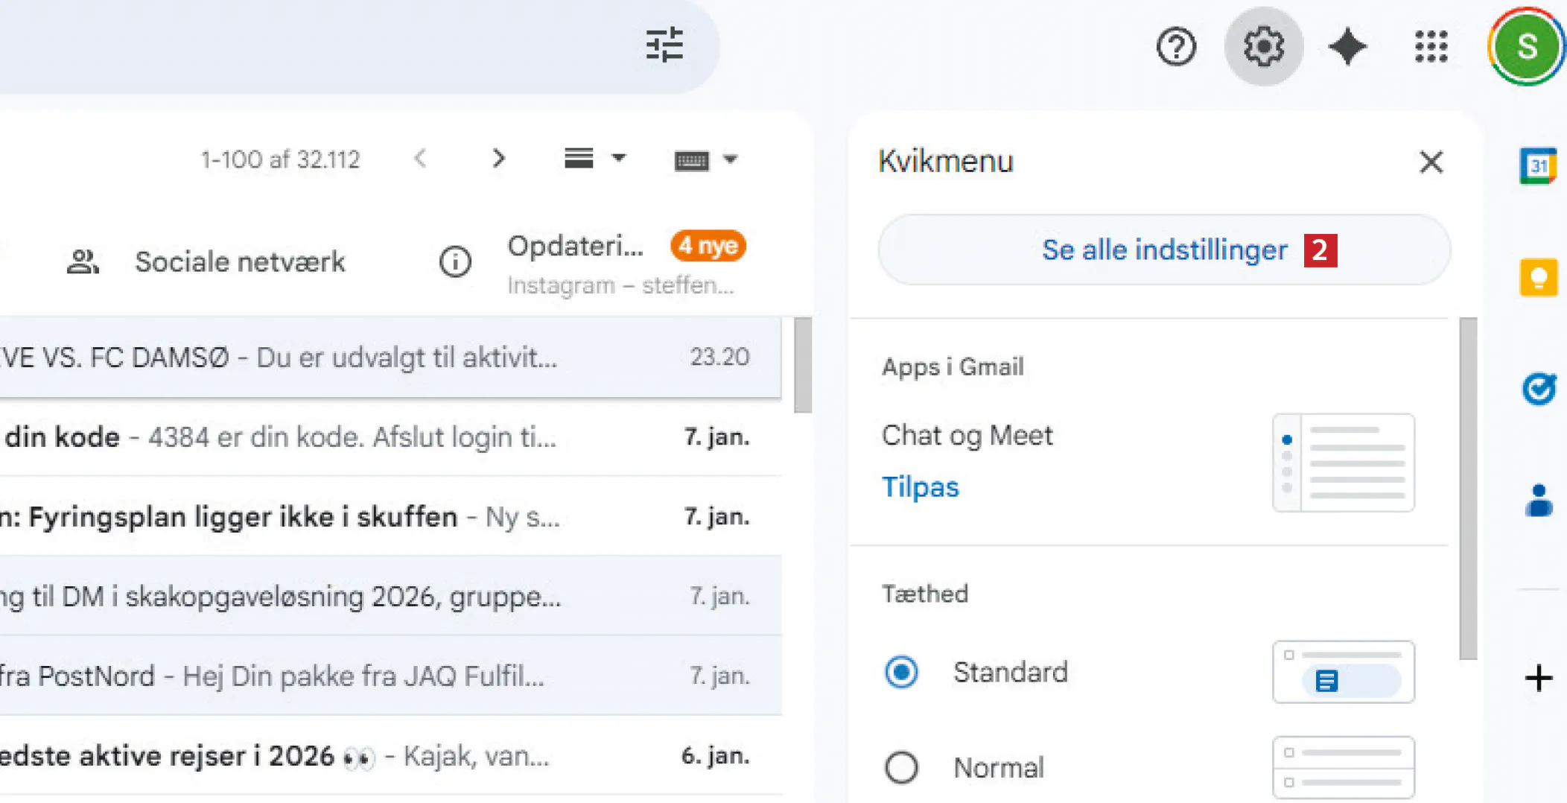Switch to the Sociale netværk tab
1567x803 pixels.
(239, 262)
